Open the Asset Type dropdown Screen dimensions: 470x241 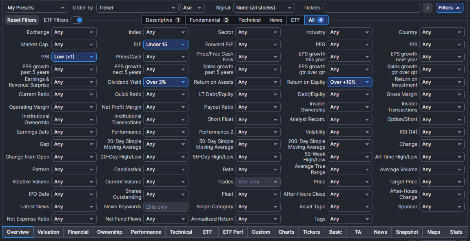(x=350, y=207)
